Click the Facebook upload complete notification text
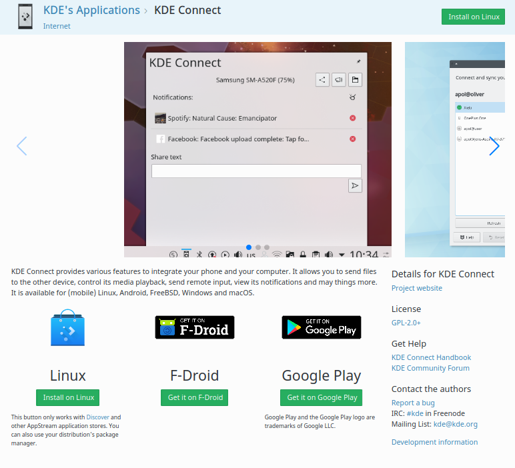Image resolution: width=515 pixels, height=468 pixels. (x=238, y=139)
